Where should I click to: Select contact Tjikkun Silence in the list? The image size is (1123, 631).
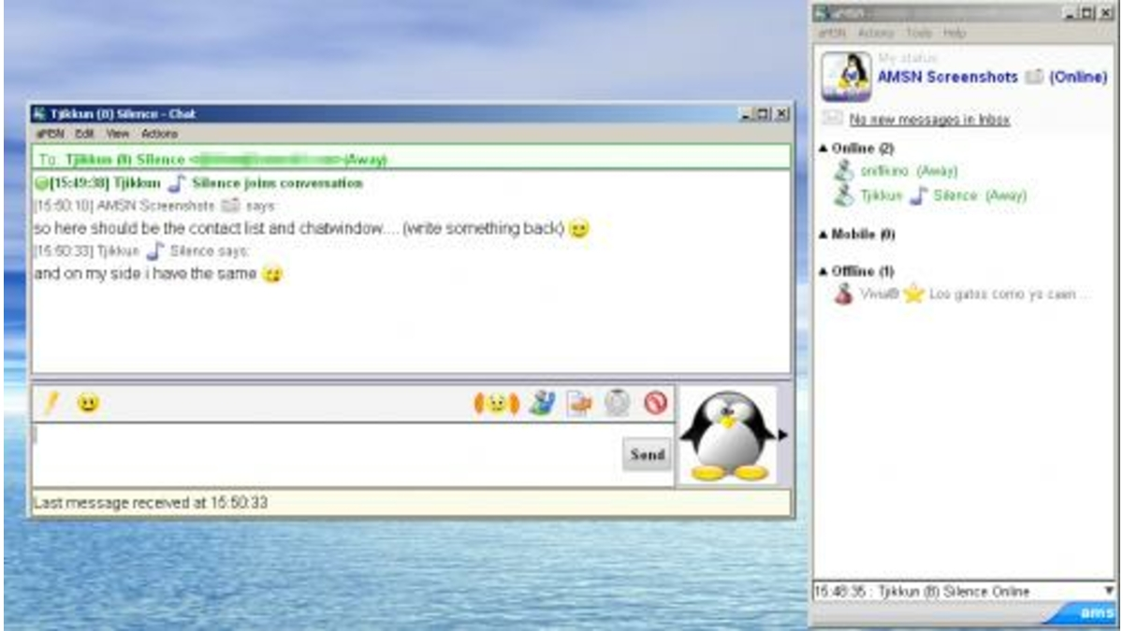click(942, 195)
